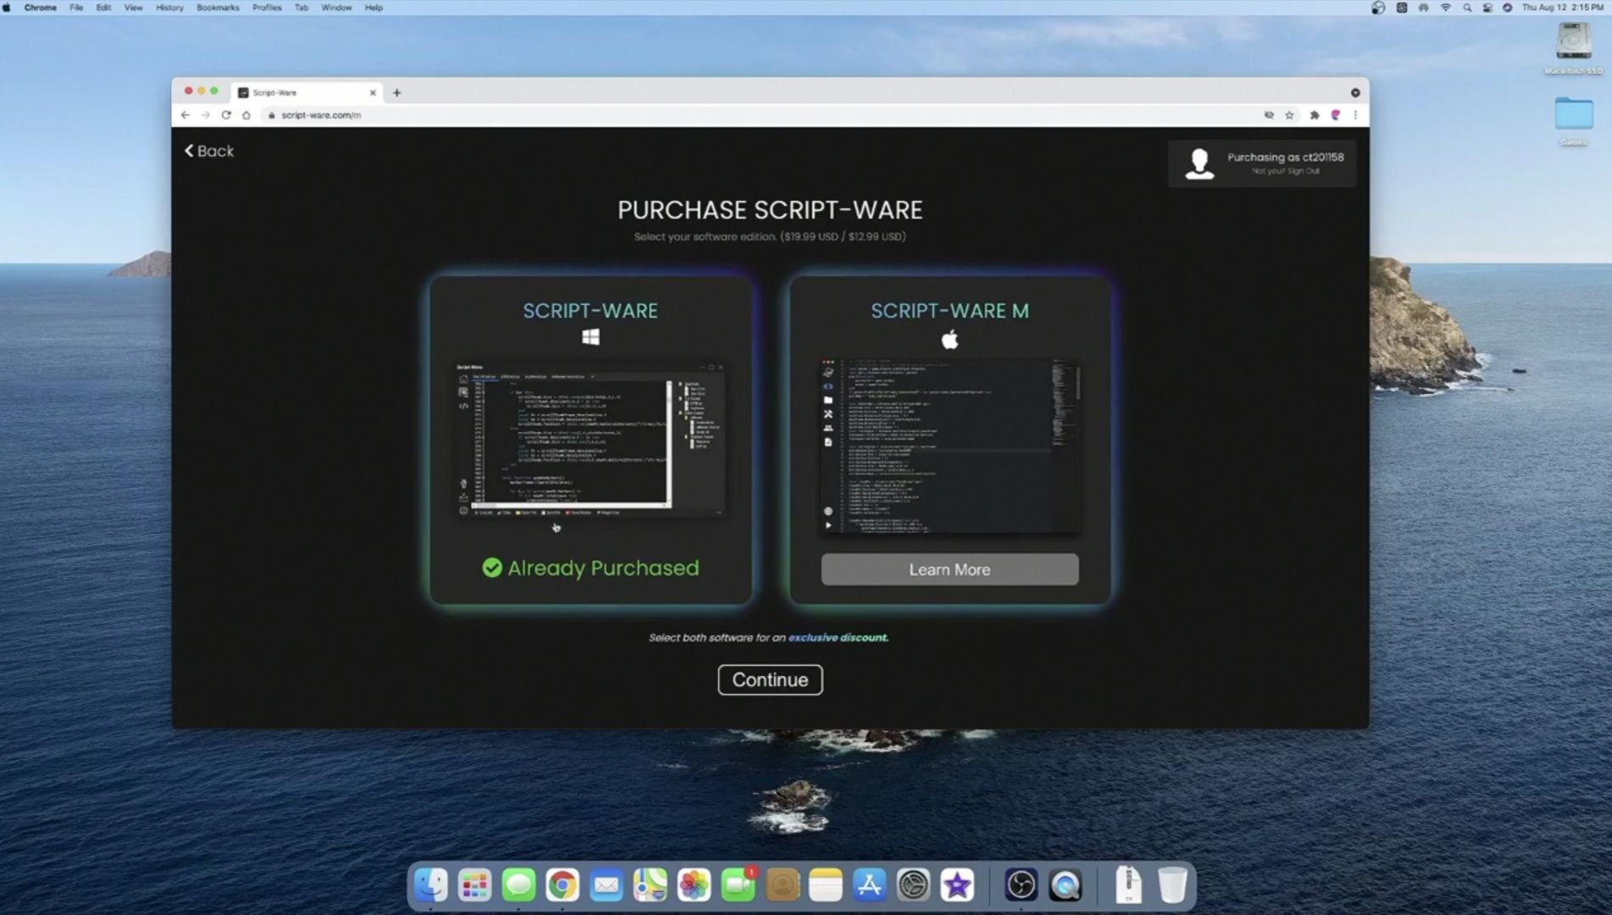Click the Wi-Fi status icon

pos(1446,8)
